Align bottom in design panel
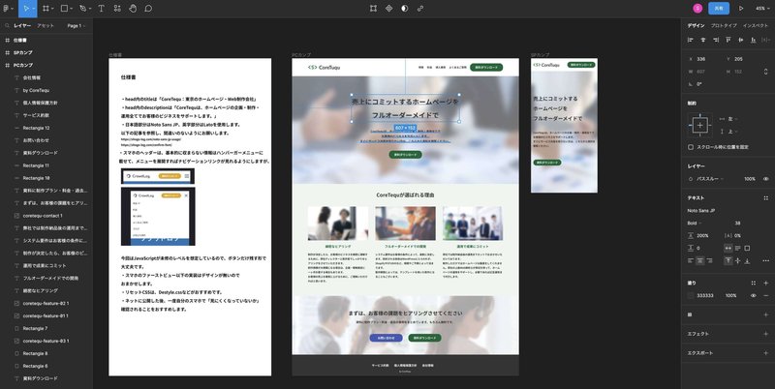The height and width of the screenshot is (389, 775). point(753,40)
